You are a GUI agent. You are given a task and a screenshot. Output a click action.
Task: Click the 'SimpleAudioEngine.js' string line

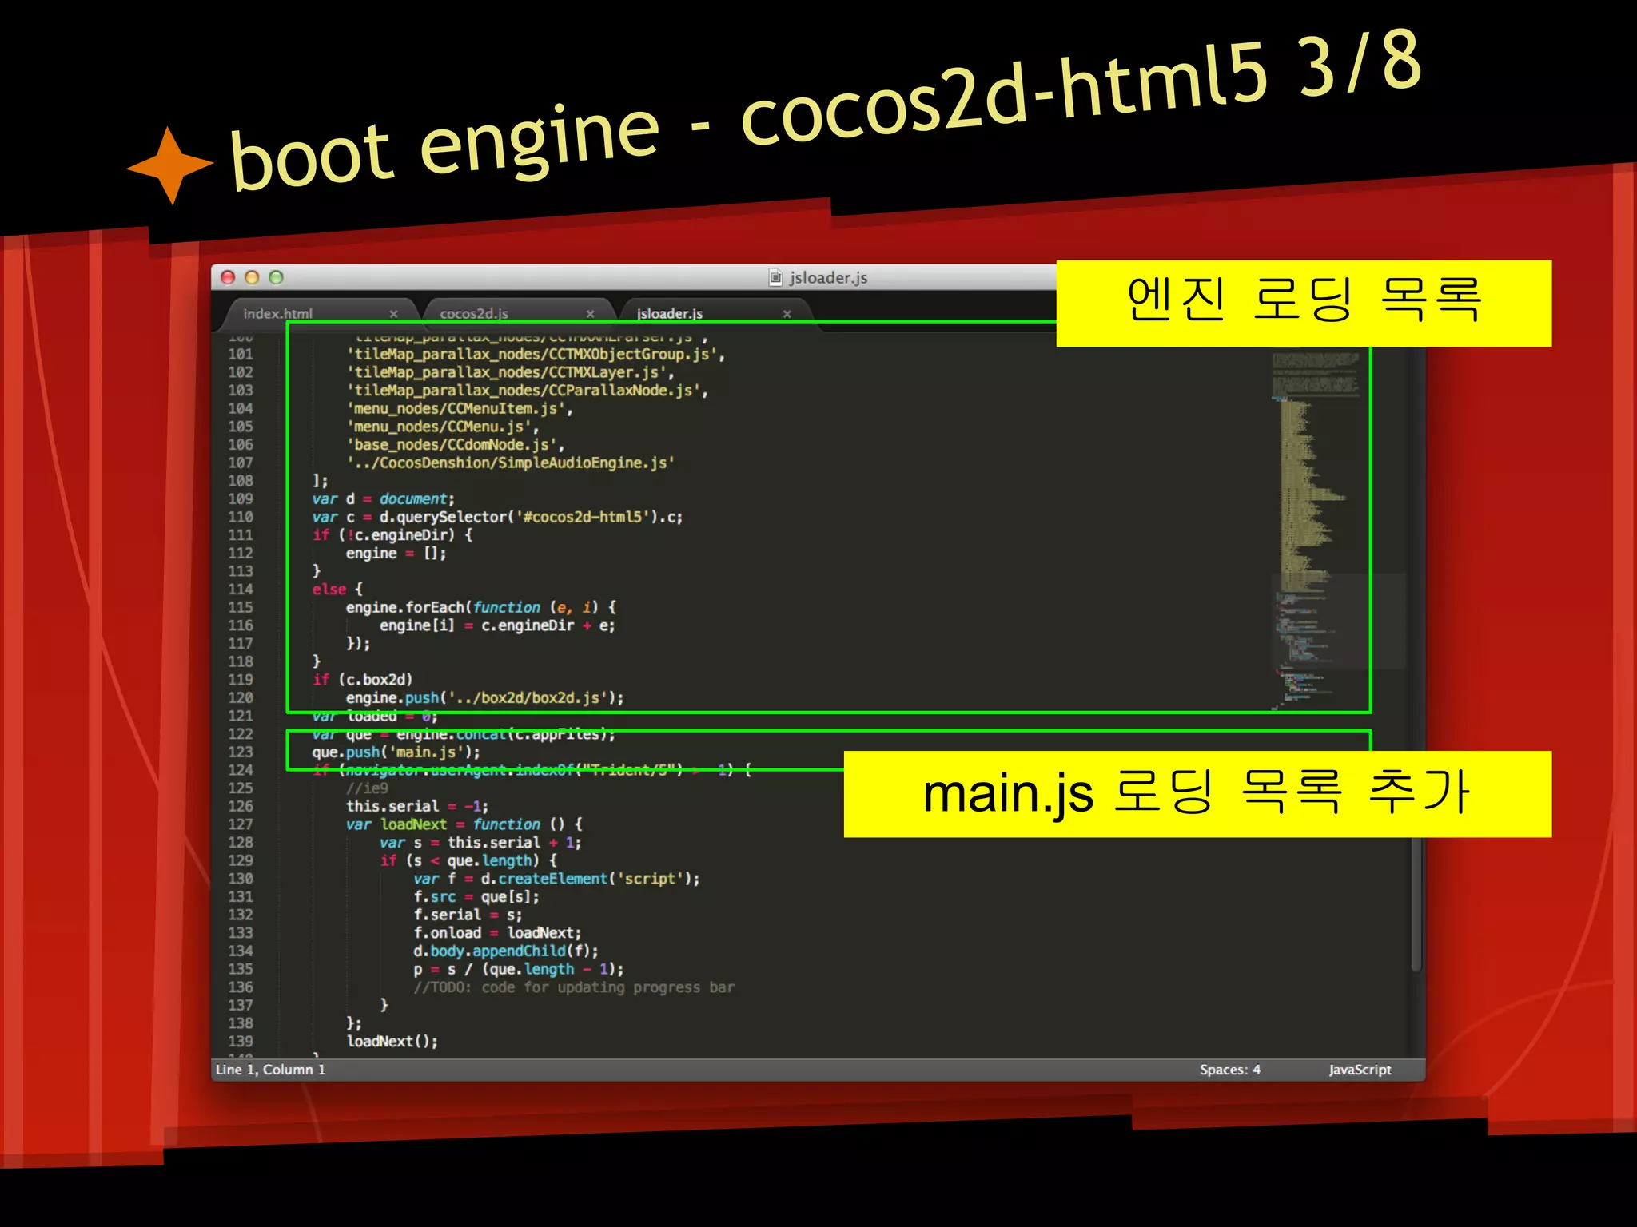click(510, 463)
